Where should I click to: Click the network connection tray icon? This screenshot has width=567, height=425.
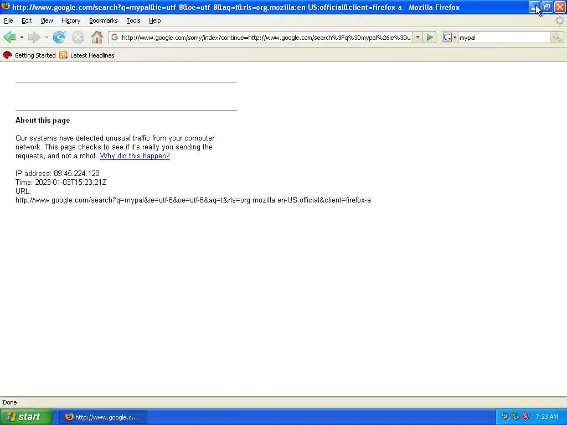[x=516, y=417]
